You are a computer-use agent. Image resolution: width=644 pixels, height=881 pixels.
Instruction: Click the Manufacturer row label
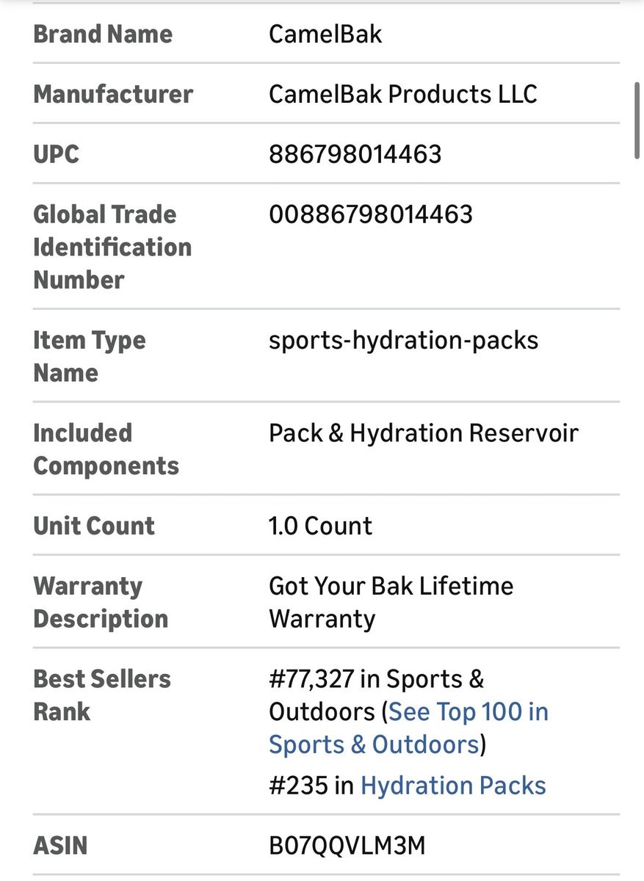click(x=113, y=94)
